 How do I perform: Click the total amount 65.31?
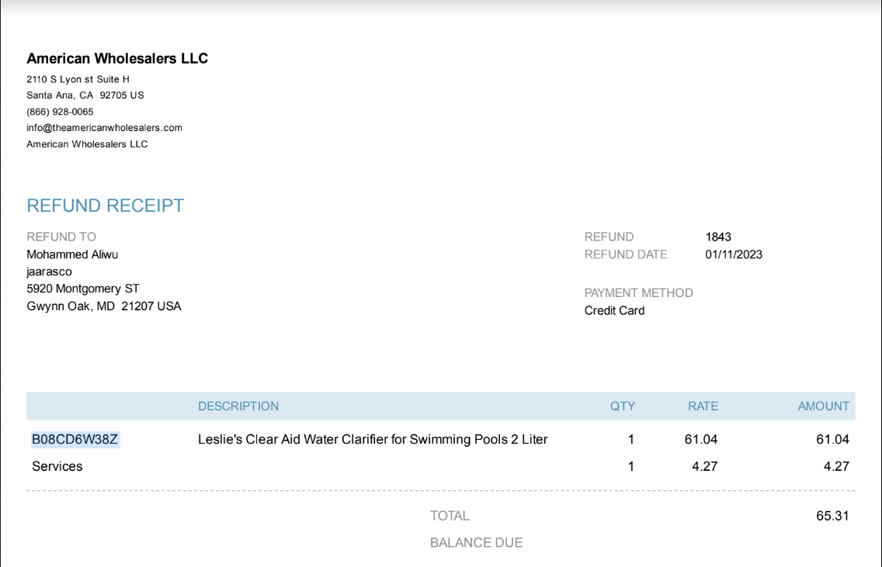[x=832, y=516]
